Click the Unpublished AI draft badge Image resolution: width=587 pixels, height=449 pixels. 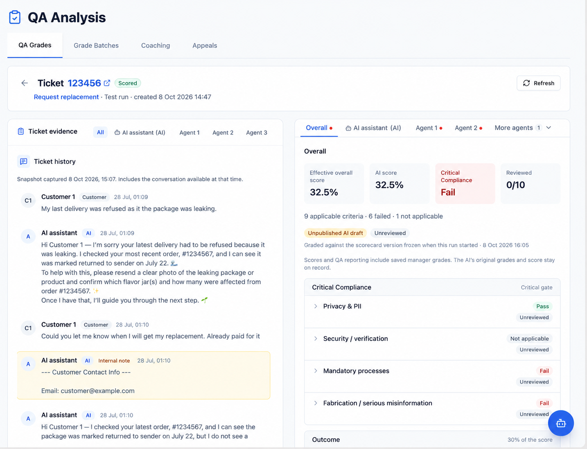pos(335,233)
